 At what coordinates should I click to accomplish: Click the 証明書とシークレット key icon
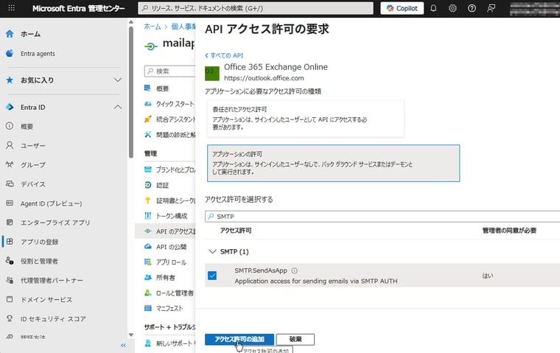pos(147,200)
